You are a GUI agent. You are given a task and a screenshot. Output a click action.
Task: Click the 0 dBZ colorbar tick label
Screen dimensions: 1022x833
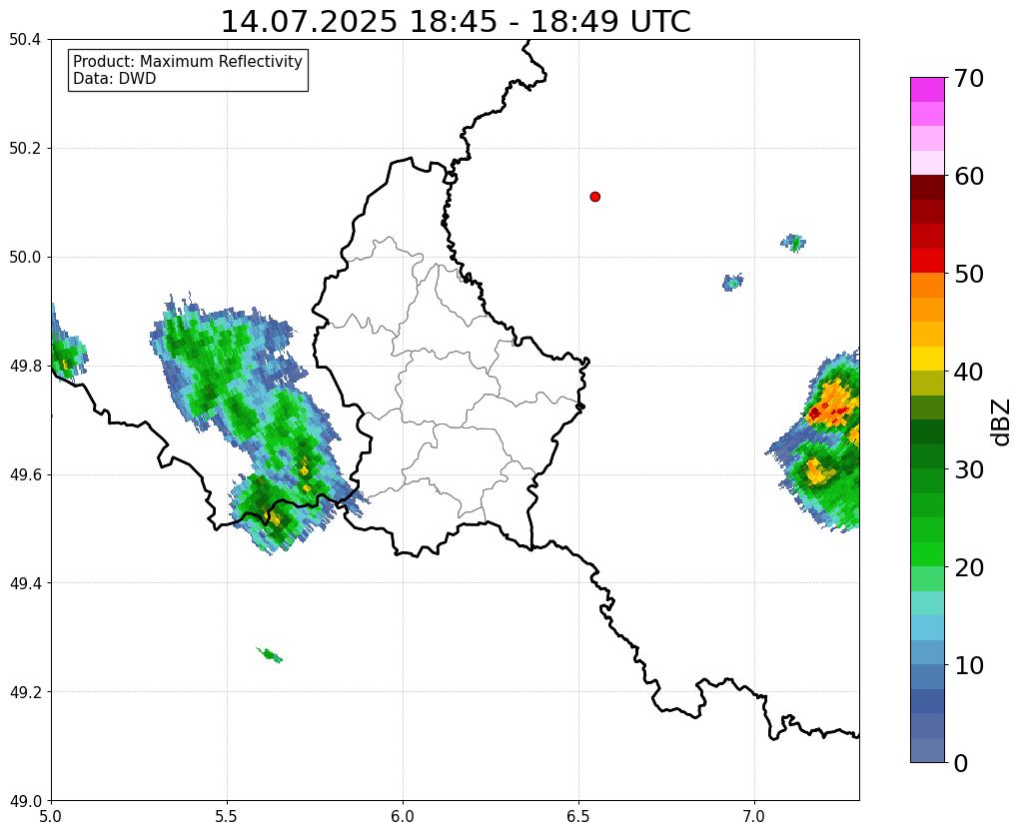[x=961, y=763]
